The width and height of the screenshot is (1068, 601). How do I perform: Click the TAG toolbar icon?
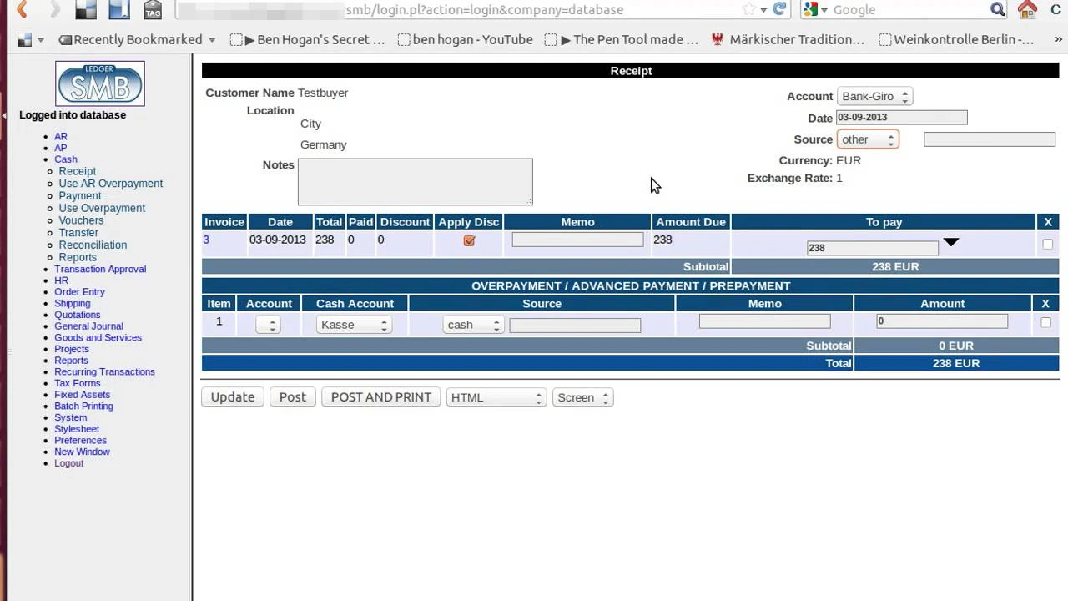[153, 10]
